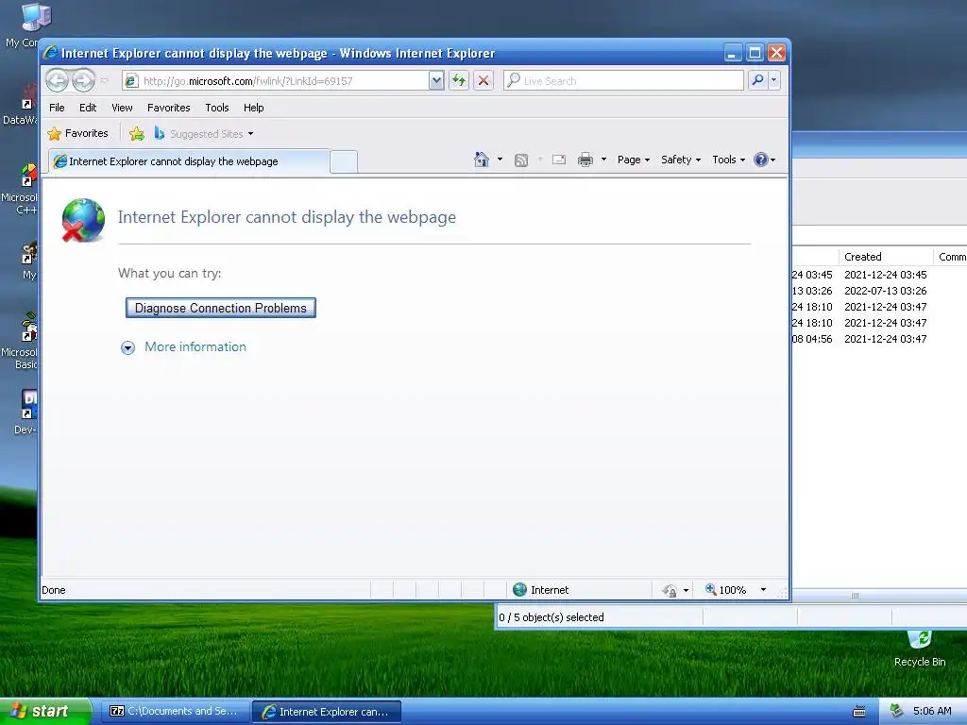Screen dimensions: 967x725
Task: Open the Edit menu
Action: pos(88,108)
